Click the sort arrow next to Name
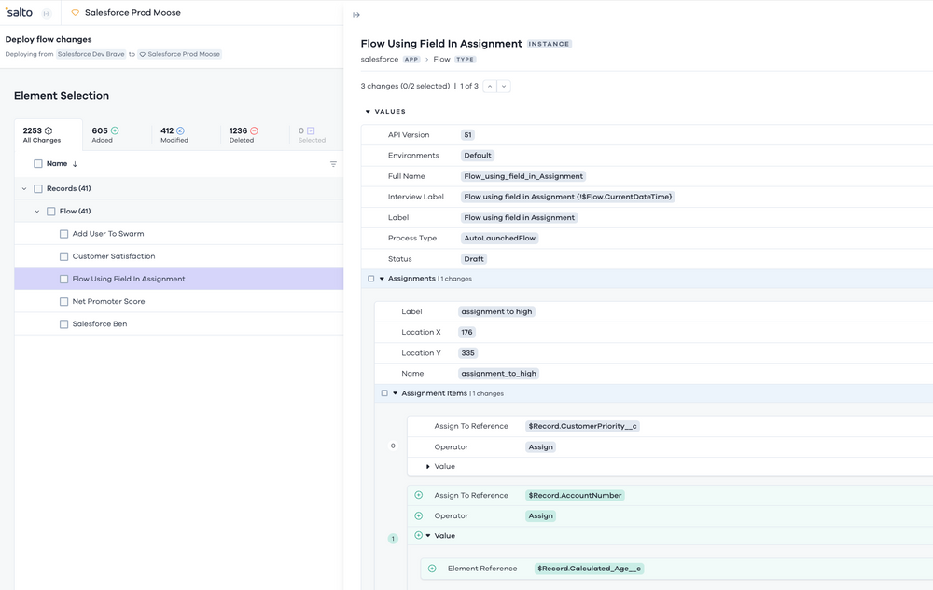Viewport: 933px width, 590px height. pyautogui.click(x=75, y=163)
